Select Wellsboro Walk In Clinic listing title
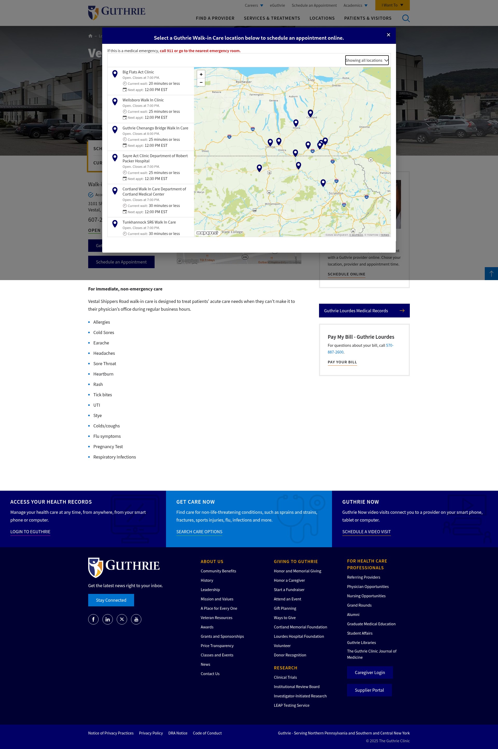Viewport: 498px width, 749px height. [143, 100]
